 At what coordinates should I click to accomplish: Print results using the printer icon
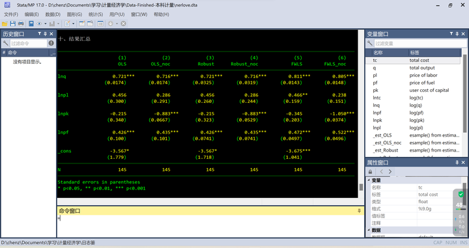click(x=21, y=23)
